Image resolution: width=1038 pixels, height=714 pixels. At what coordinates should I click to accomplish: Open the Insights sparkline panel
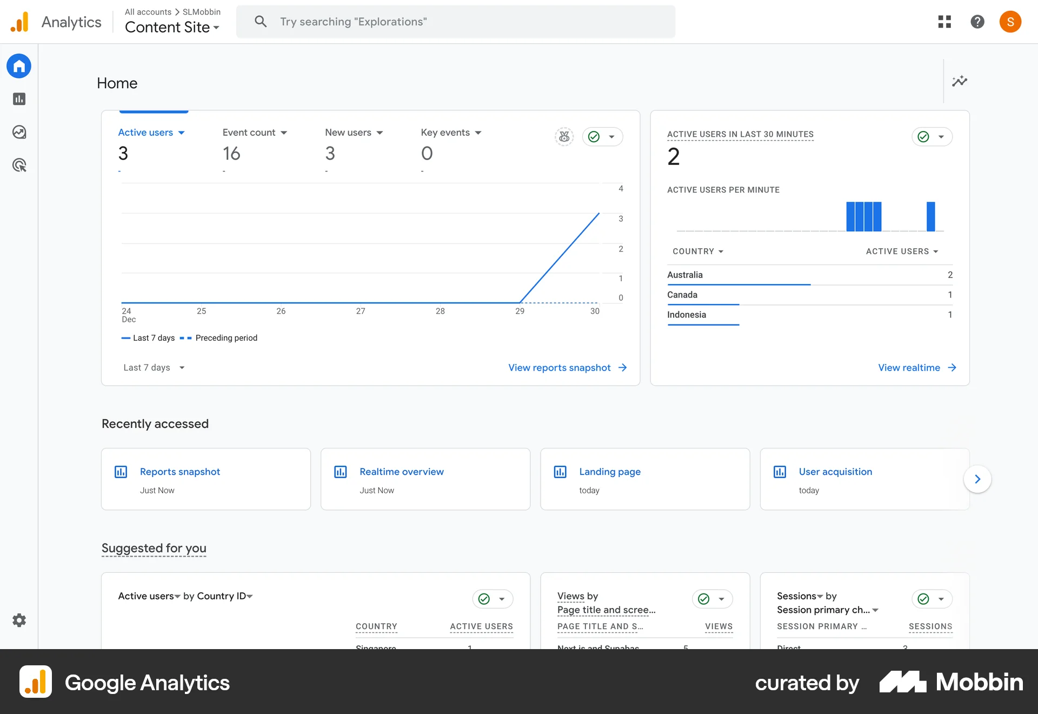tap(960, 81)
